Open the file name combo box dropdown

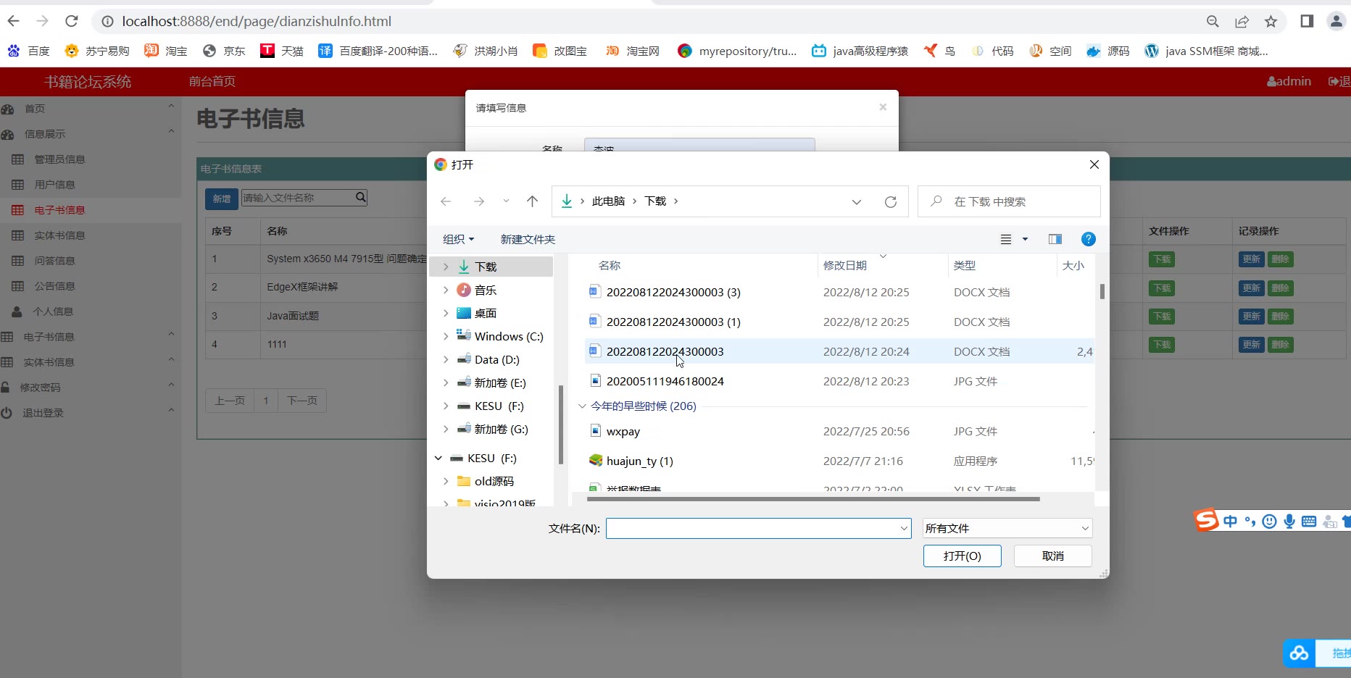904,529
